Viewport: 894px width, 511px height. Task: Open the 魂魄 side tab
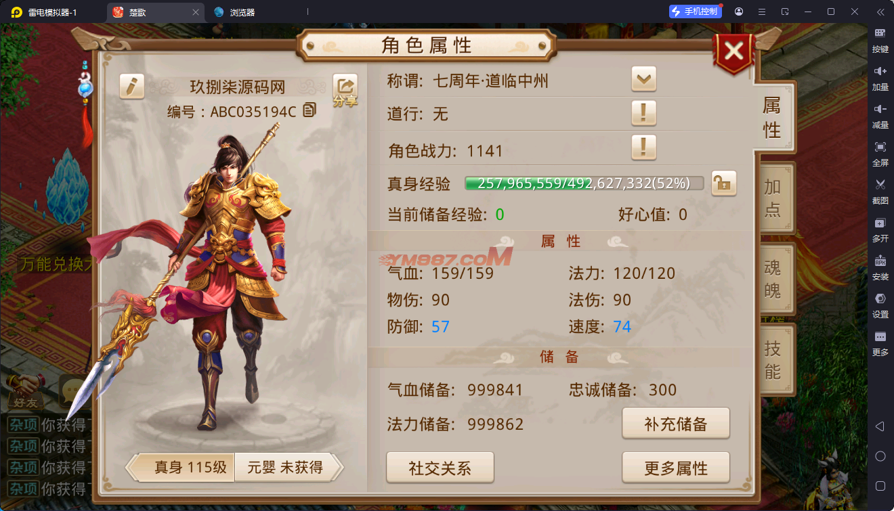tap(774, 279)
